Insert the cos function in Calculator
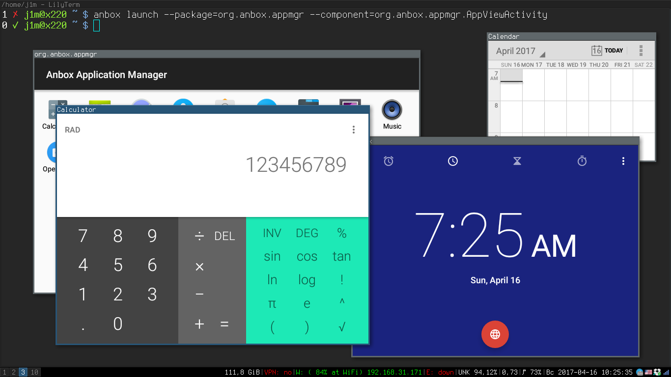 [307, 256]
